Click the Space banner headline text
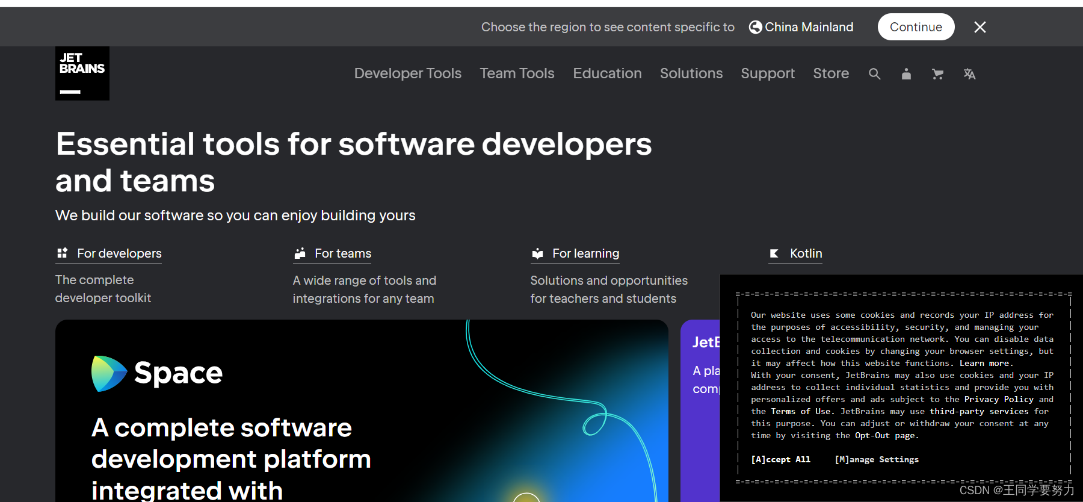Image resolution: width=1083 pixels, height=502 pixels. click(231, 459)
